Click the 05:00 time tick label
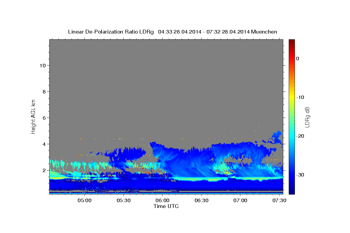This screenshot has width=350, height=233. [85, 201]
